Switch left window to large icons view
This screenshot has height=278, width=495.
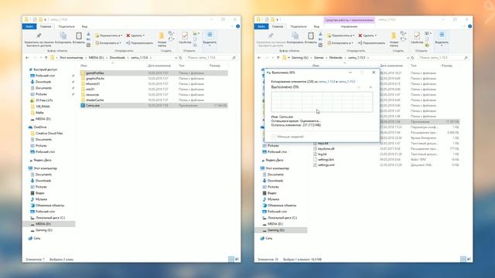[237, 259]
